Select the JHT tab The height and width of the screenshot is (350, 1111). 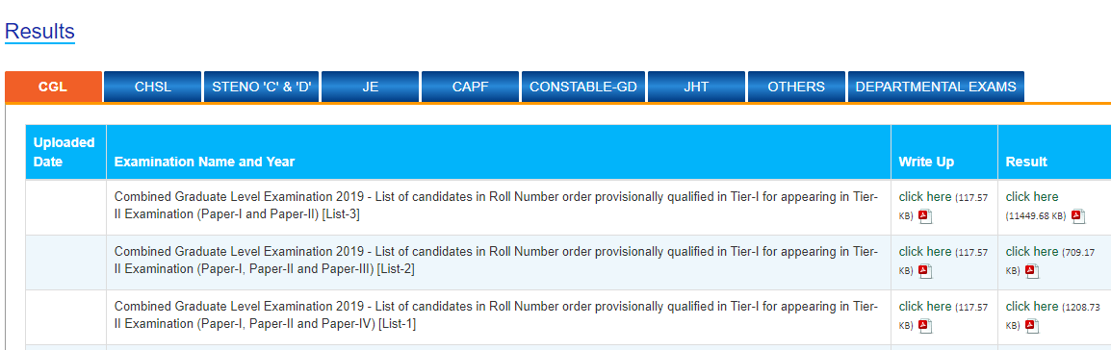[696, 87]
